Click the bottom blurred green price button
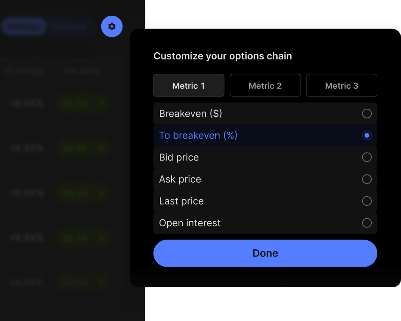This screenshot has width=401, height=321. (x=82, y=283)
